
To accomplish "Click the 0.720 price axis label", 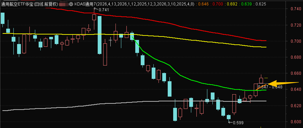I will pyautogui.click(x=296, y=25).
